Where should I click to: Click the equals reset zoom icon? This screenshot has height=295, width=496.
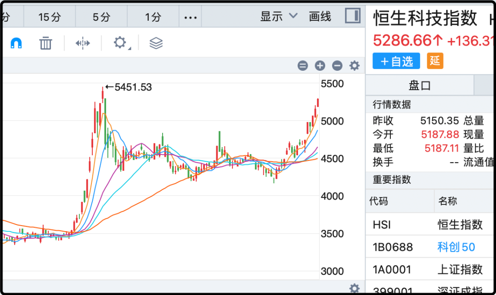click(303, 66)
